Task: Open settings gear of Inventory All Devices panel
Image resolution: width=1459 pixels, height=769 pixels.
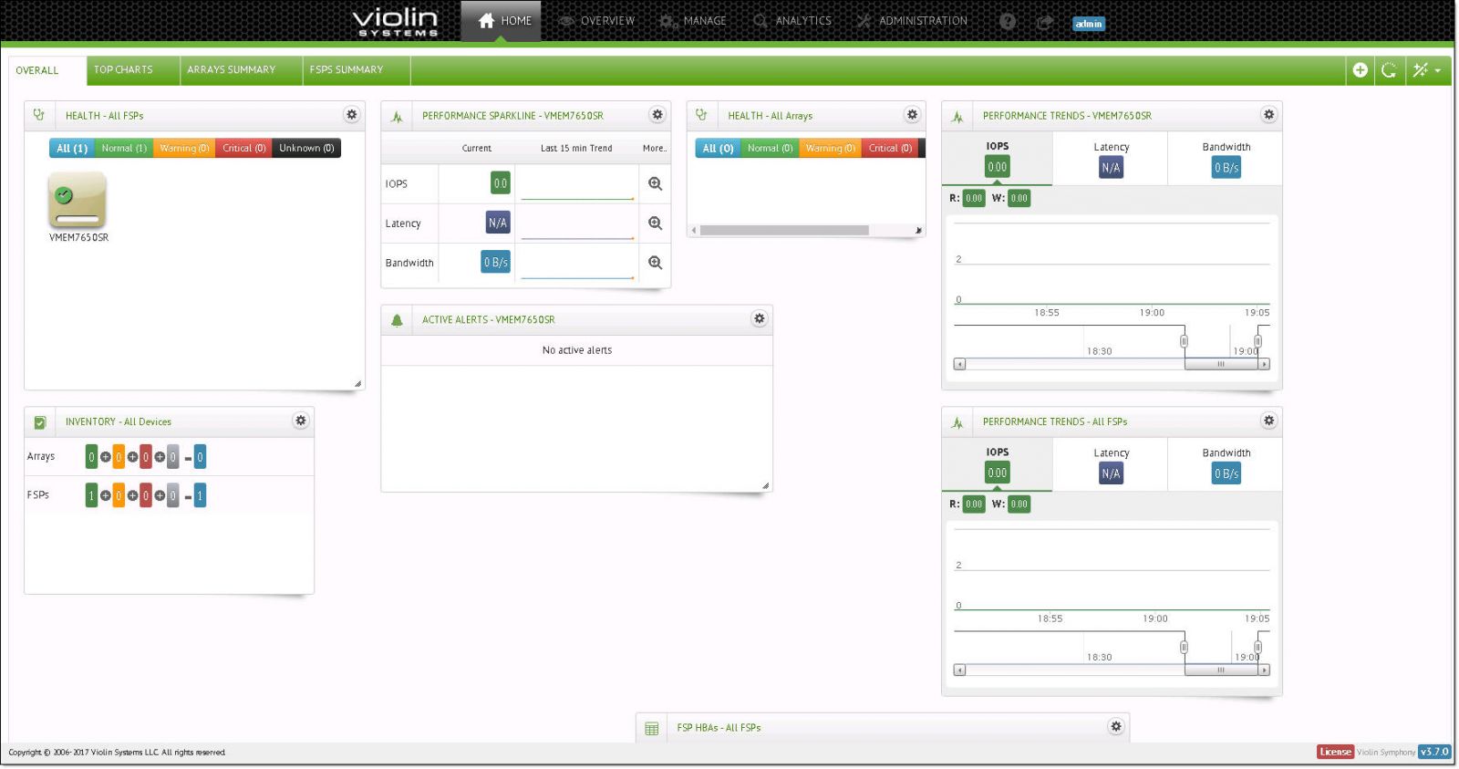Action: click(x=300, y=421)
